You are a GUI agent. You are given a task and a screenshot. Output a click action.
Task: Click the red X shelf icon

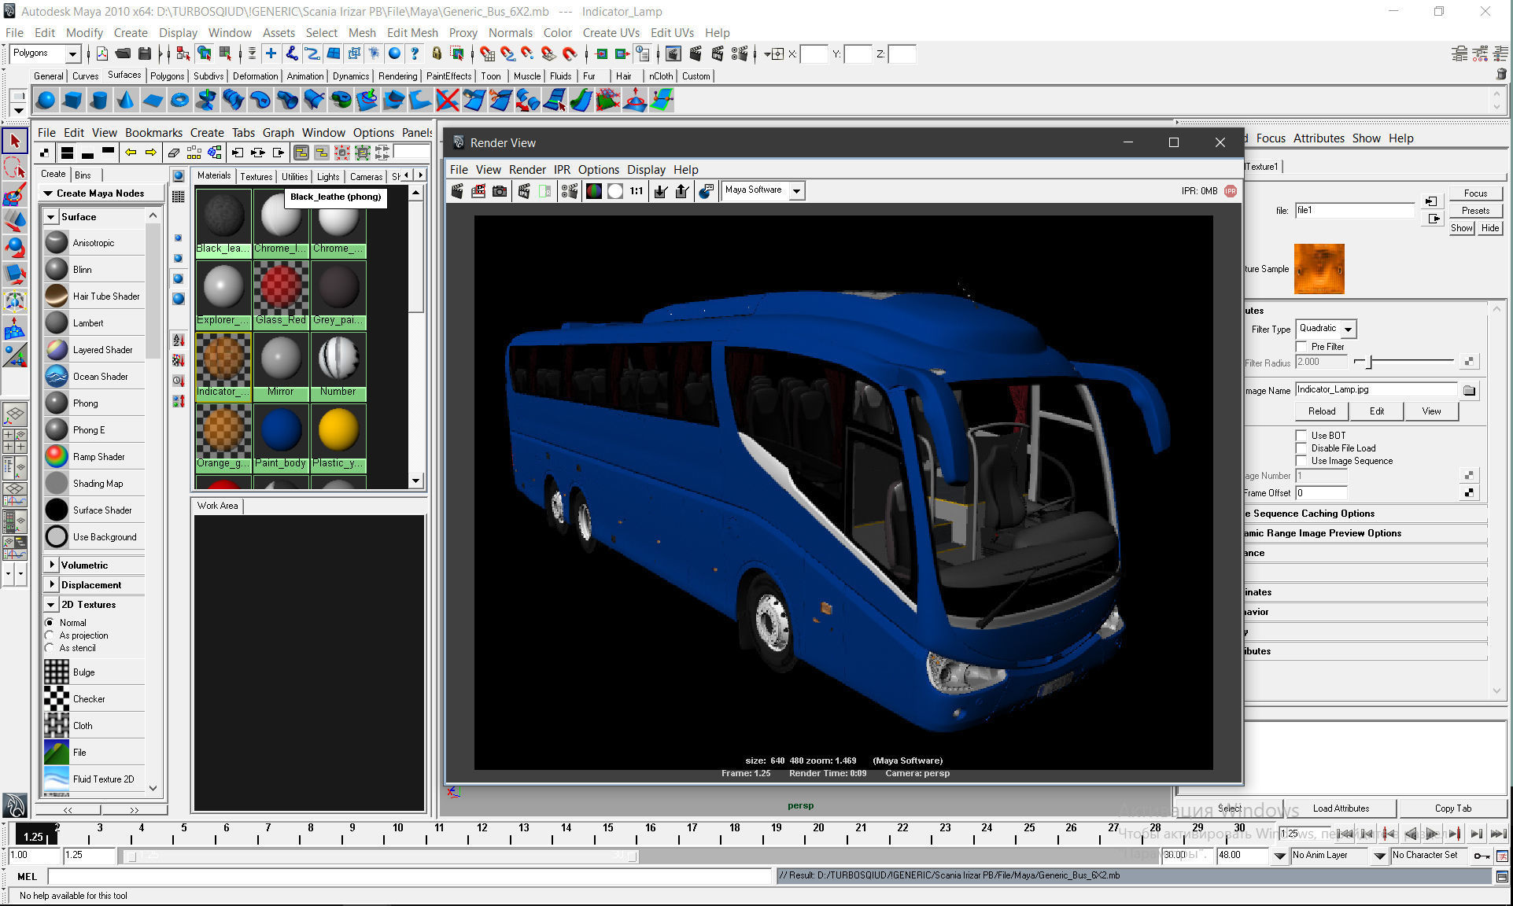coord(448,100)
